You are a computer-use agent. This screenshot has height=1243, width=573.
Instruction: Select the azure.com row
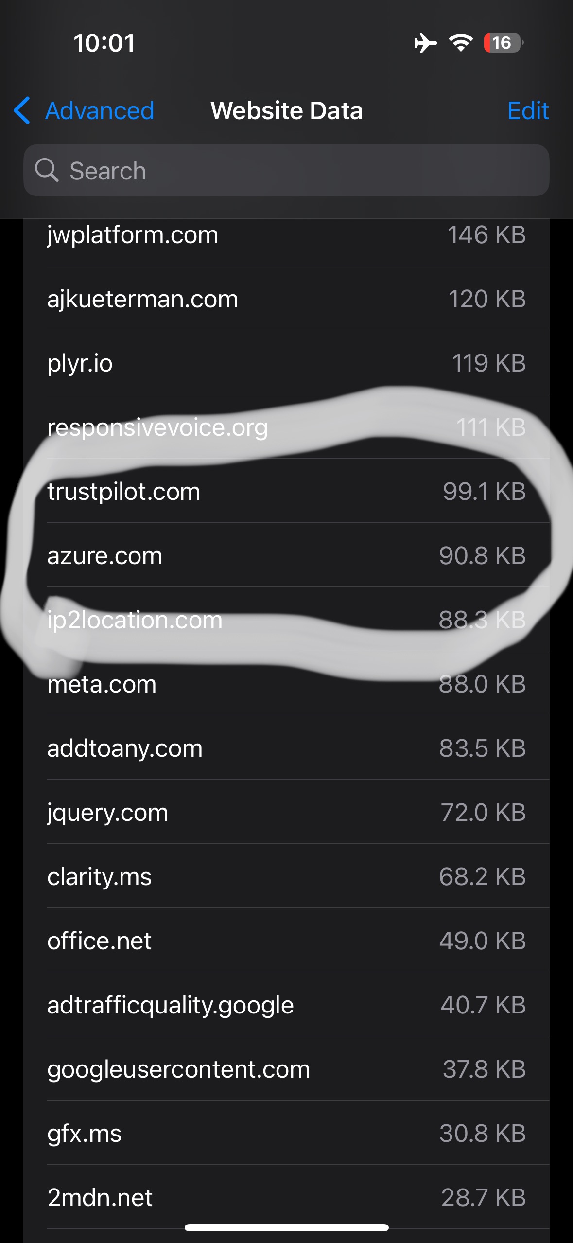(286, 555)
